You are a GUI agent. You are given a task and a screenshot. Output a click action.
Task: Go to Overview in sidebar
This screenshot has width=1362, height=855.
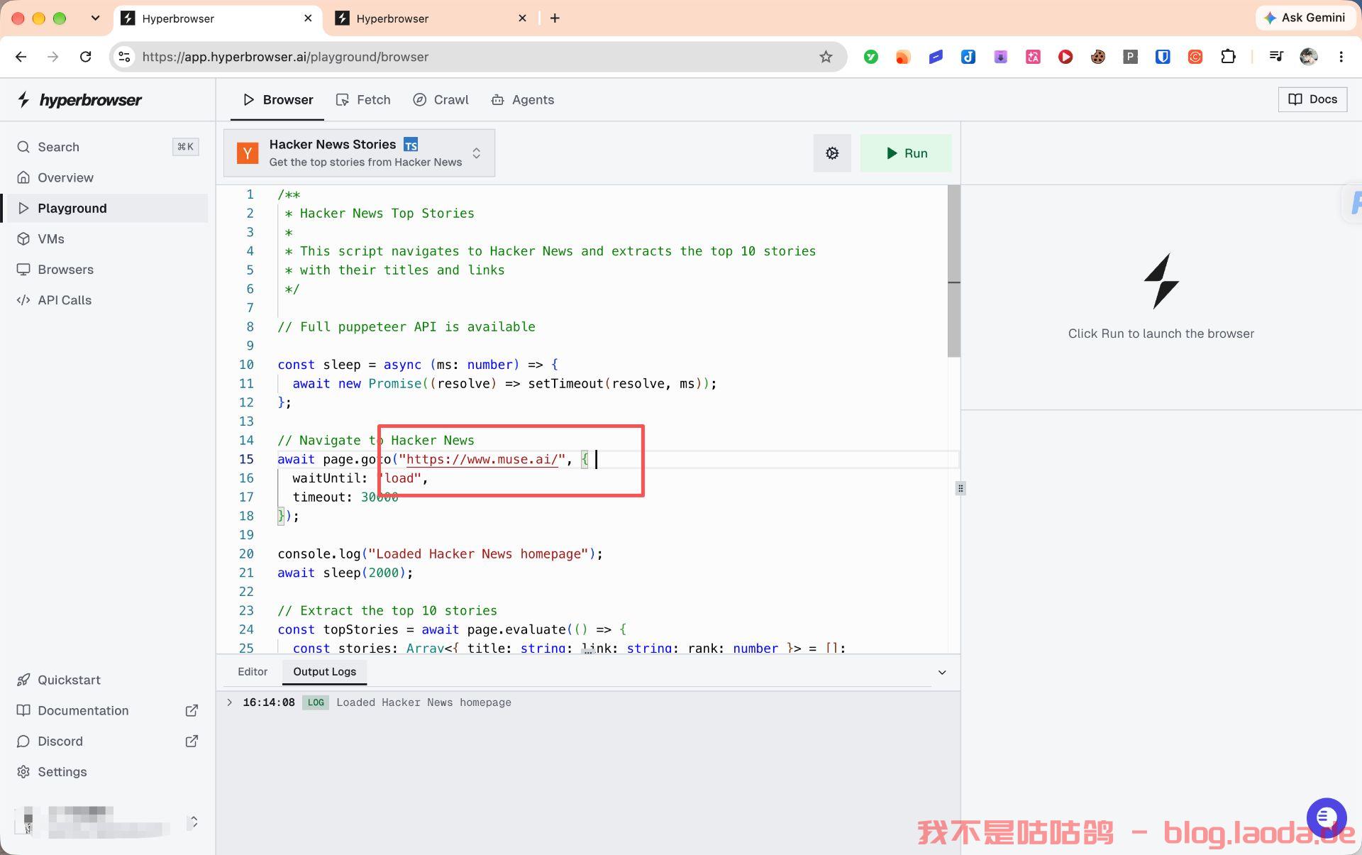click(x=108, y=177)
